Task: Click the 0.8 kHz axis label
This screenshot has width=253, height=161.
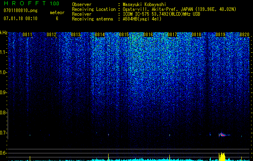Action: point(4,113)
